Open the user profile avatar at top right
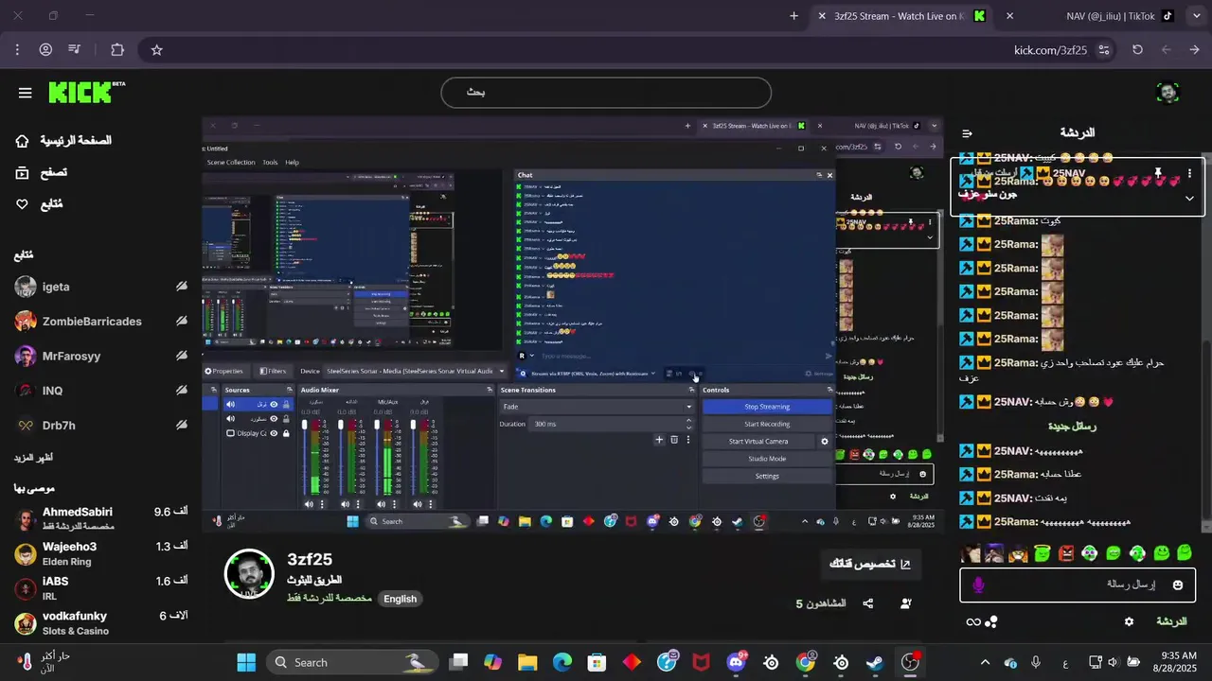 (x=1168, y=93)
